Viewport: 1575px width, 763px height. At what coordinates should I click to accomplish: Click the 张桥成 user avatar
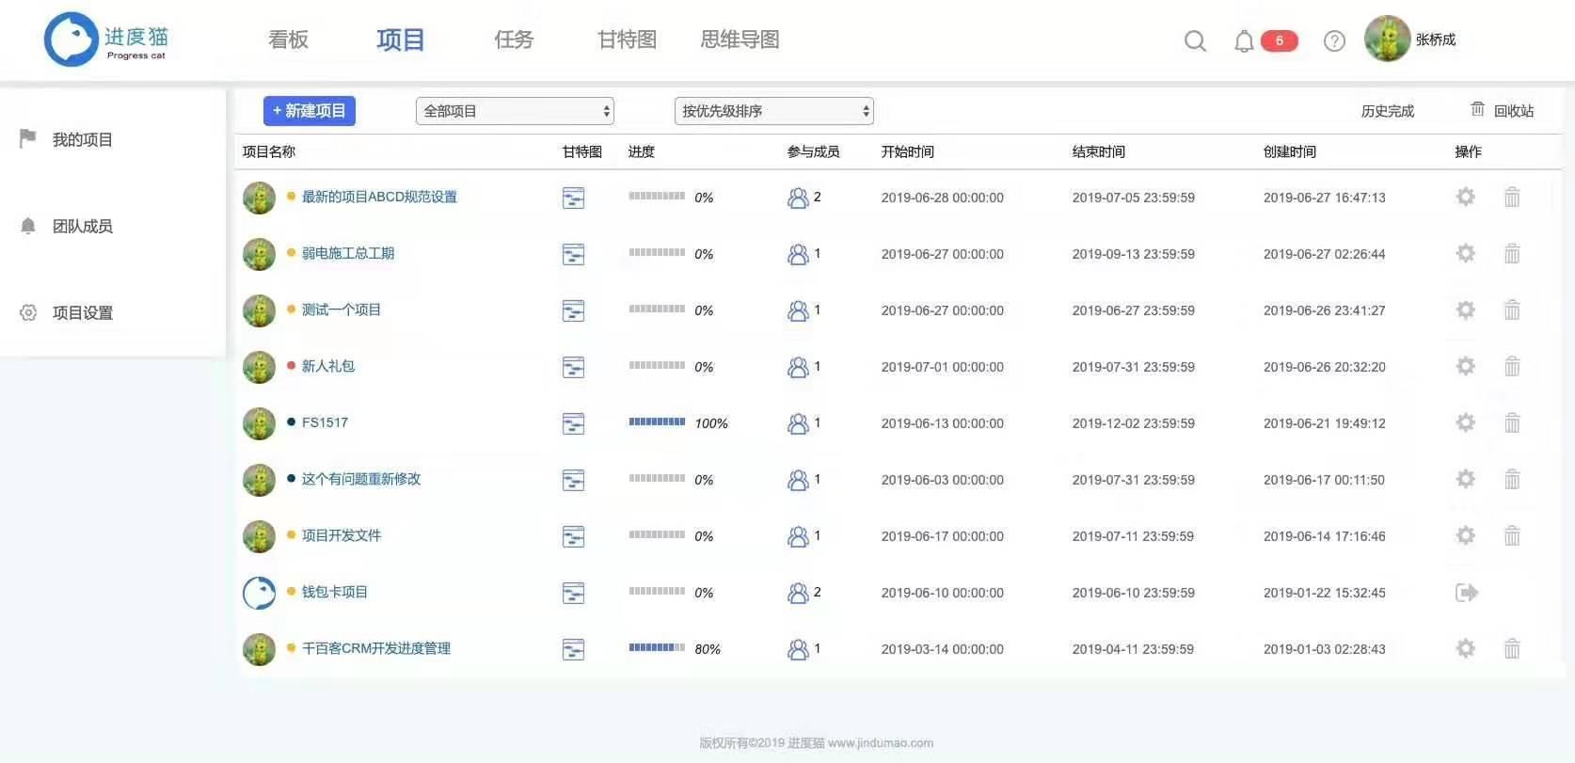1387,39
